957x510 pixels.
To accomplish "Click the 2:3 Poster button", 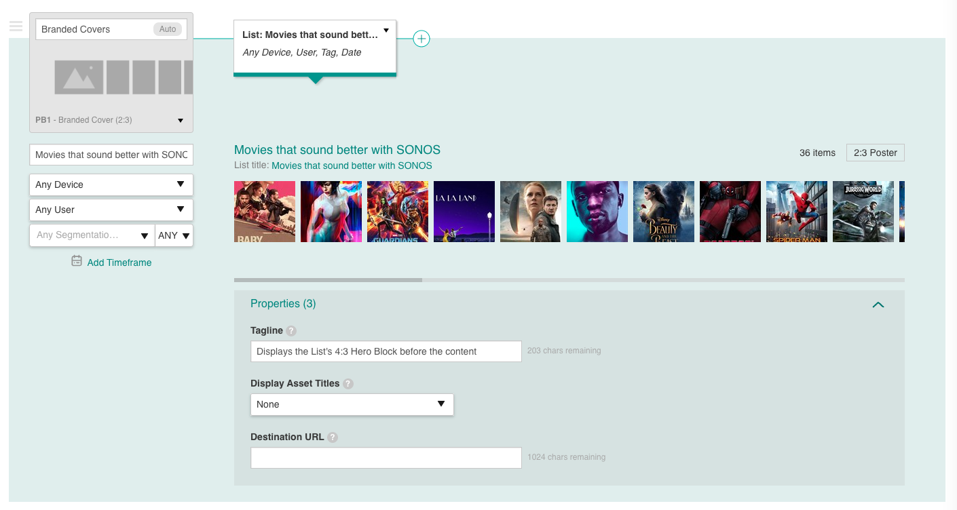I will pos(876,153).
